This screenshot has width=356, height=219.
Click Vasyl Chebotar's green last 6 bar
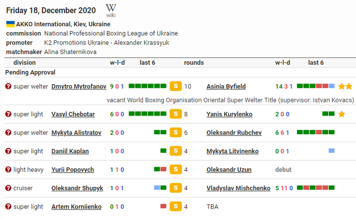tap(148, 114)
